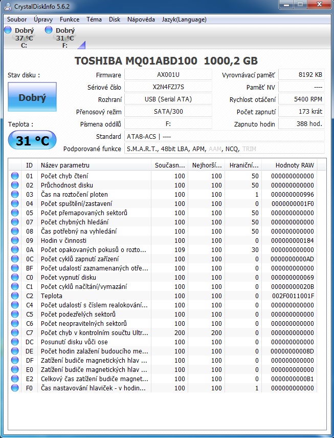Click status icon for Posunutí disku vůči ose

[15, 342]
